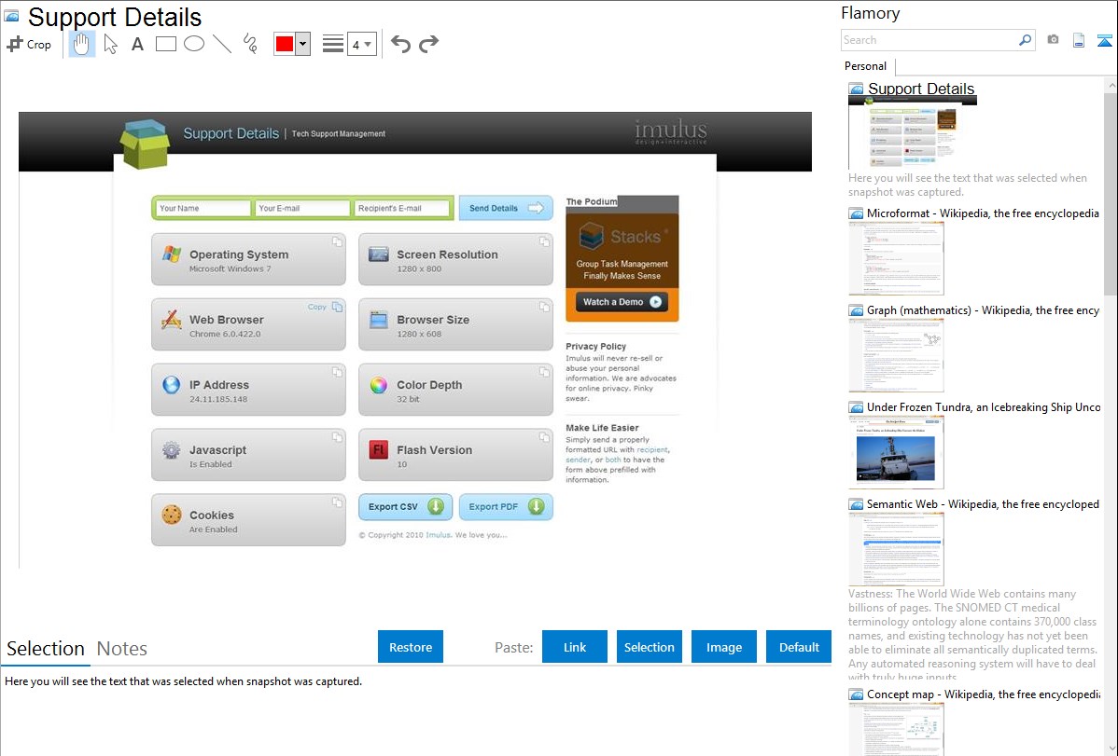Screen dimensions: 1118x756
Task: Click the red color swatch
Action: click(x=284, y=44)
